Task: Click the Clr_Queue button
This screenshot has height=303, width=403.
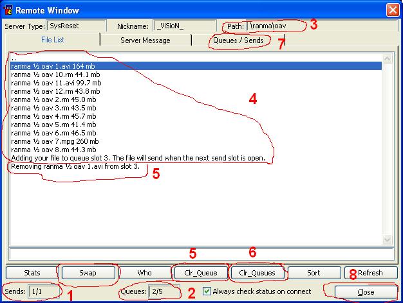Action: pos(201,273)
